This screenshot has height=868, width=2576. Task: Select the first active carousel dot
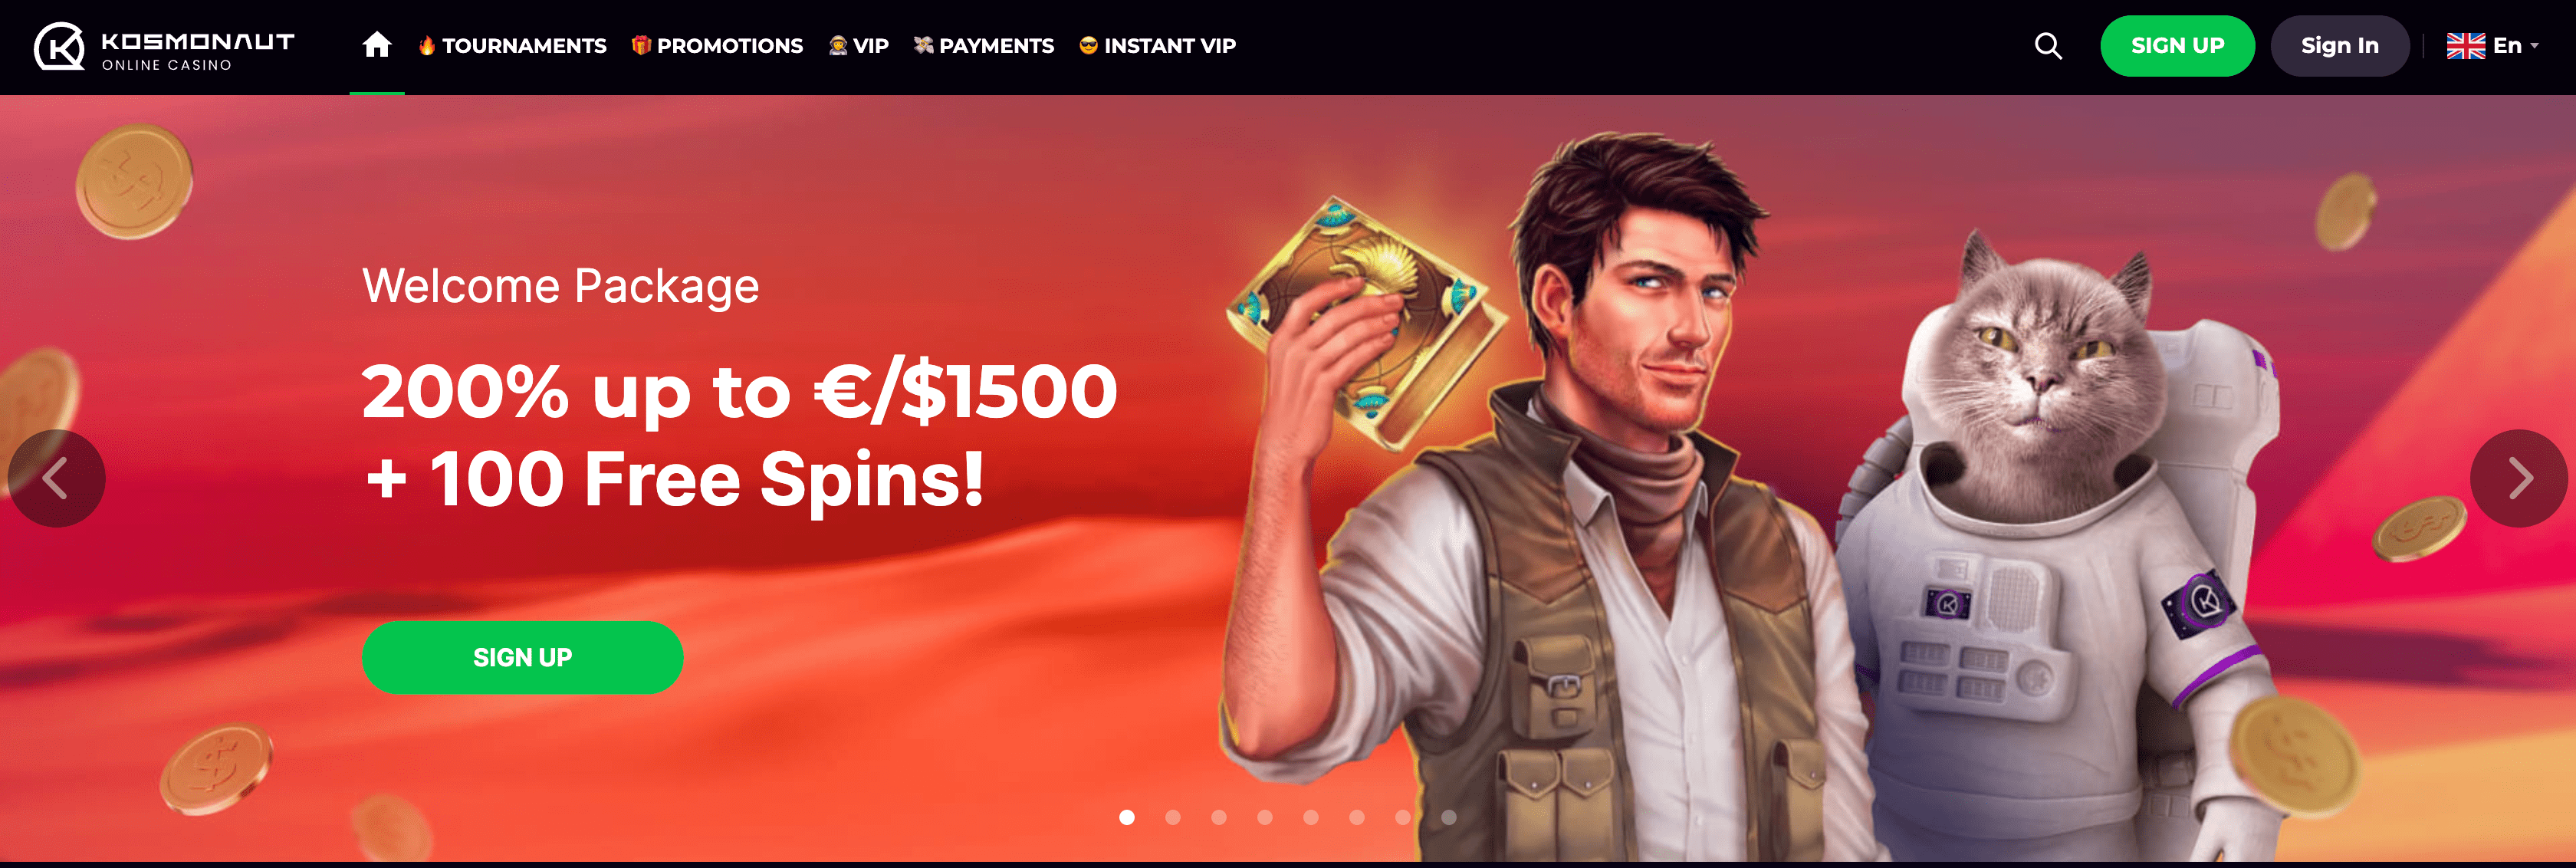coord(1127,817)
